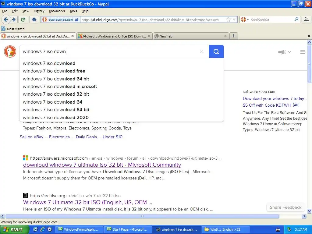Open the 'Sell on eBay' link
This screenshot has width=312, height=234.
point(31,137)
